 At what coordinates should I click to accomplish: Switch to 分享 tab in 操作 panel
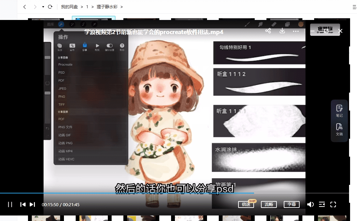[85, 47]
